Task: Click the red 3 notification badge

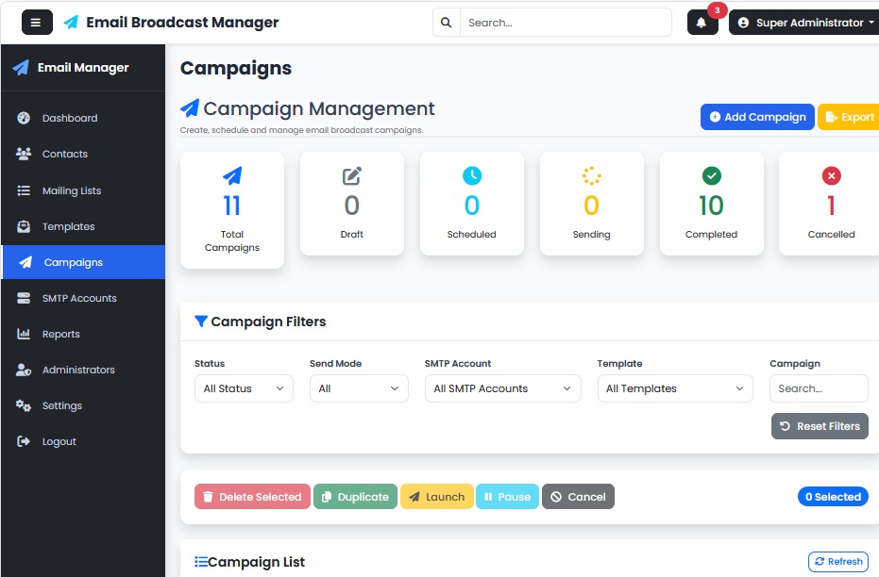Action: click(717, 10)
